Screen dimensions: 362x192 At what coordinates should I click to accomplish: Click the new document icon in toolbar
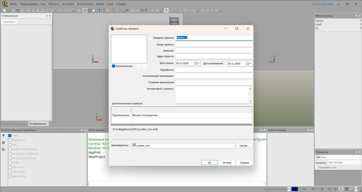point(5,10)
